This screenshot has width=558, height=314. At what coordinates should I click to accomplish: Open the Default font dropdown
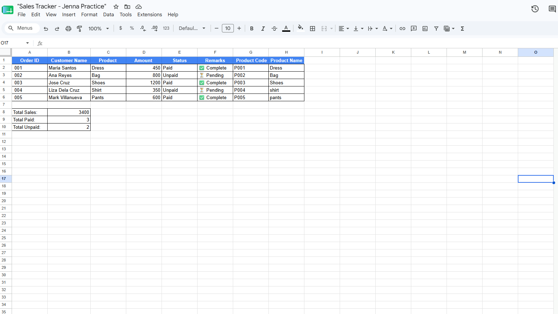tap(192, 29)
